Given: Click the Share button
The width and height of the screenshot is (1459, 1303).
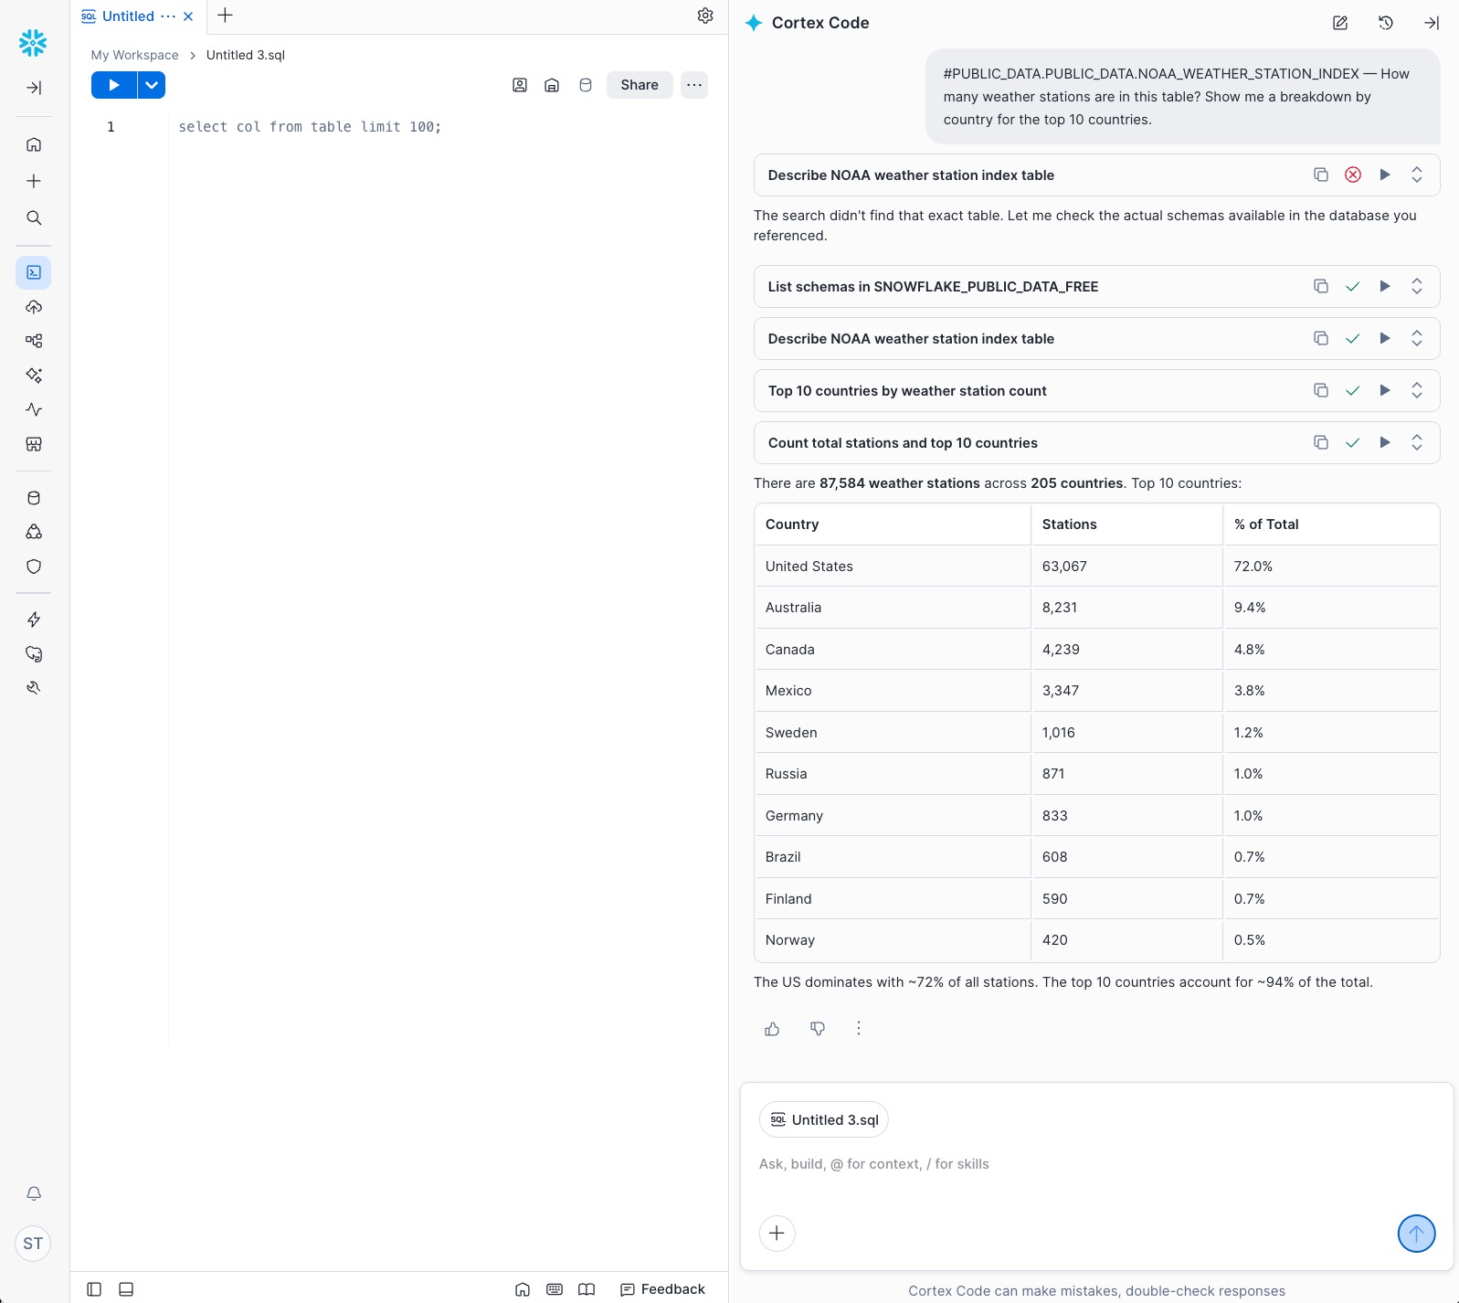Looking at the screenshot, I should click(639, 85).
